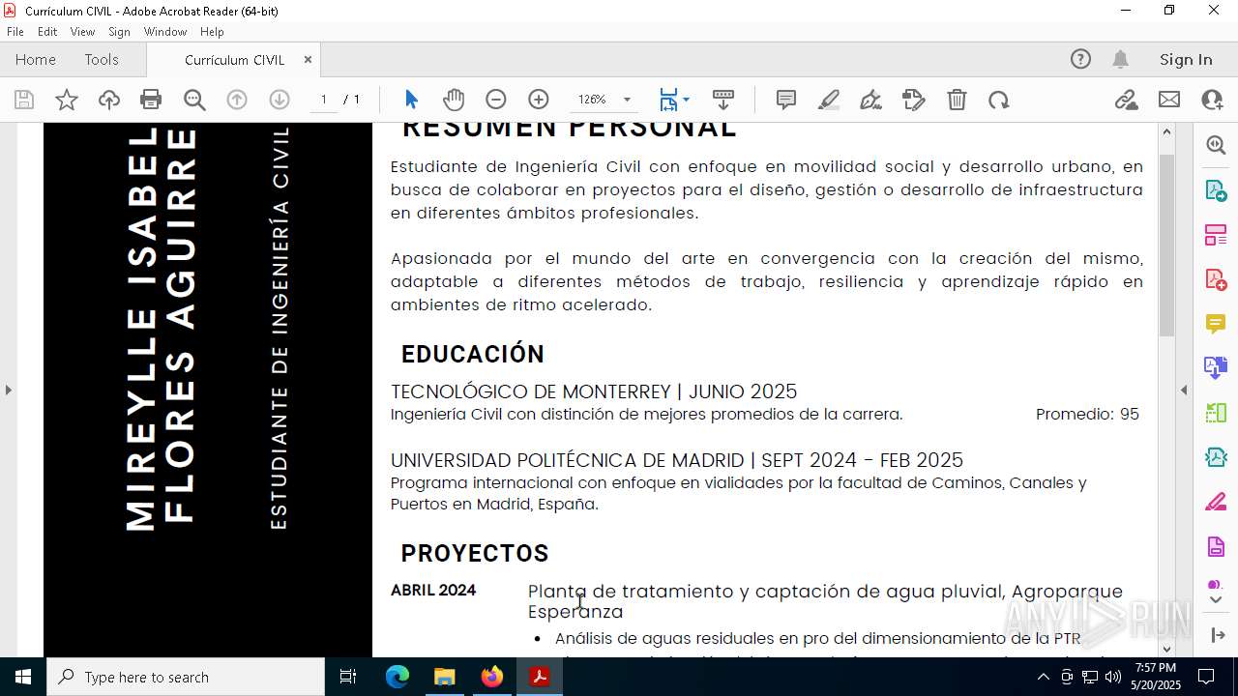Click the vertical scrollbar thumb
The width and height of the screenshot is (1238, 696).
pyautogui.click(x=1166, y=245)
